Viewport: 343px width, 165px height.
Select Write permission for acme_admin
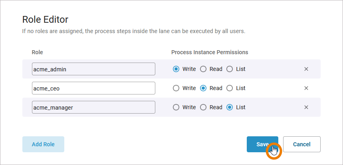pos(176,69)
